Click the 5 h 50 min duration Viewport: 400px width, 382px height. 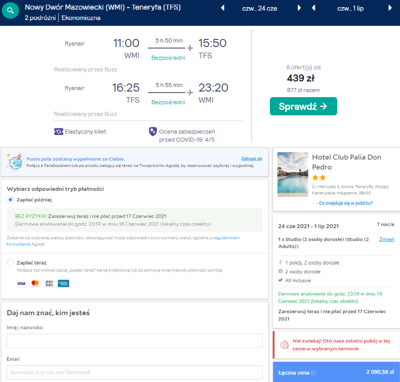[169, 40]
